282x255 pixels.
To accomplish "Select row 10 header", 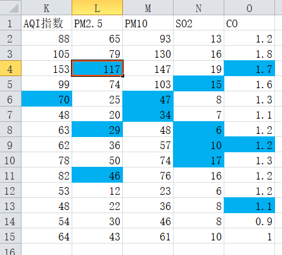I will pyautogui.click(x=11, y=160).
